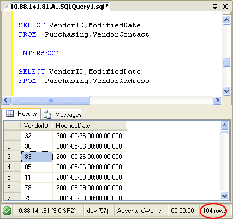Click the results grid scroll down arrow
This screenshot has width=233, height=219.
(224, 196)
